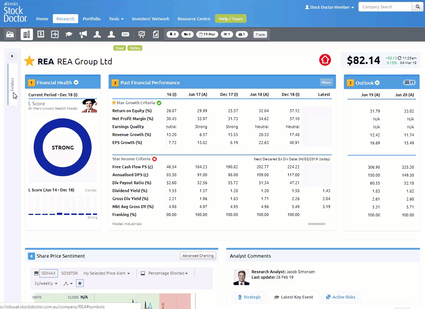This screenshot has height=309, width=425.
Task: Click the plain person silhouette icon
Action: [x=111, y=34]
